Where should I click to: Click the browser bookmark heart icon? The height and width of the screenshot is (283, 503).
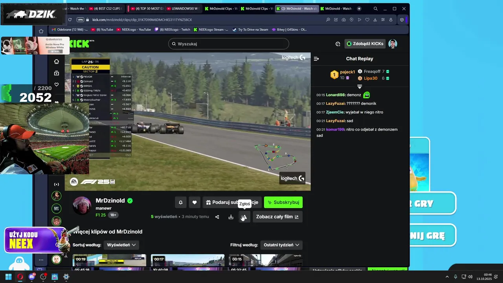coord(367,20)
